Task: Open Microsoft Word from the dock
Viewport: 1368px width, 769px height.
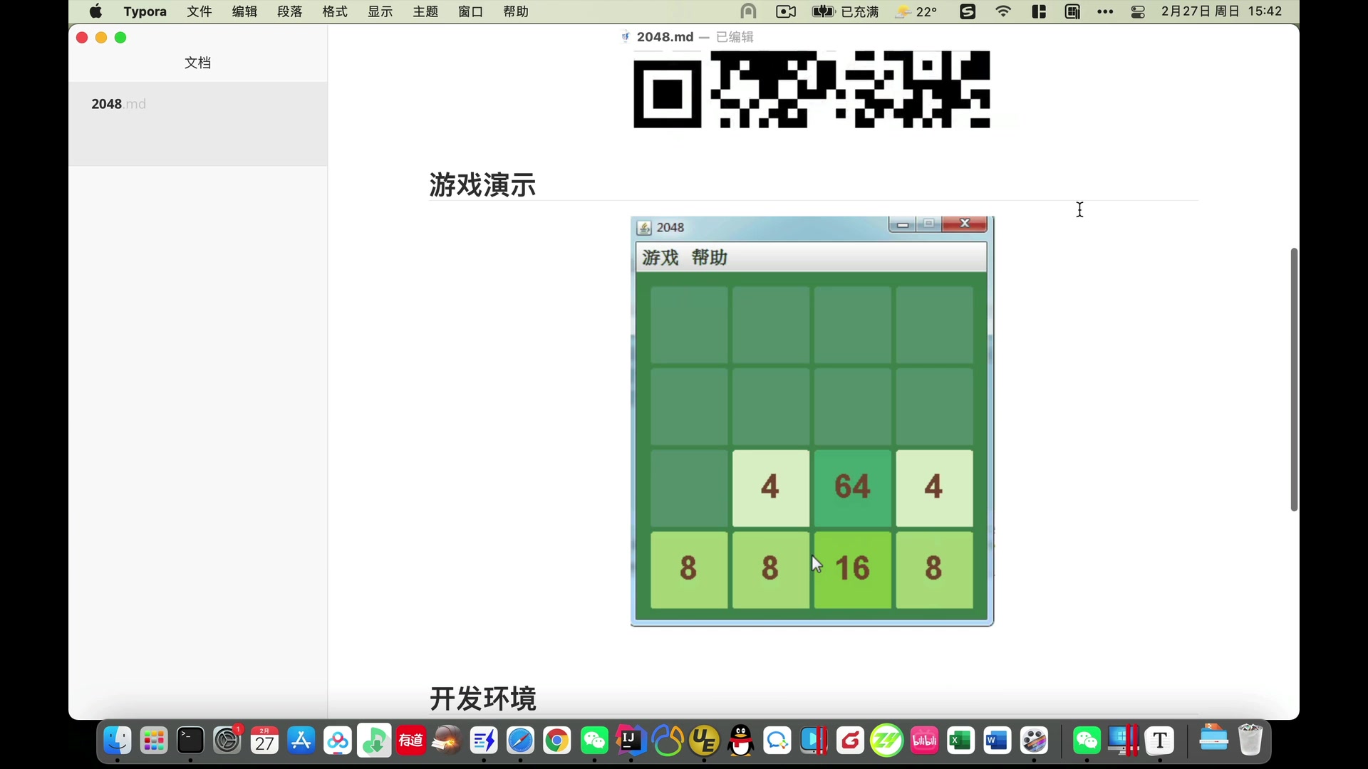Action: click(x=997, y=741)
